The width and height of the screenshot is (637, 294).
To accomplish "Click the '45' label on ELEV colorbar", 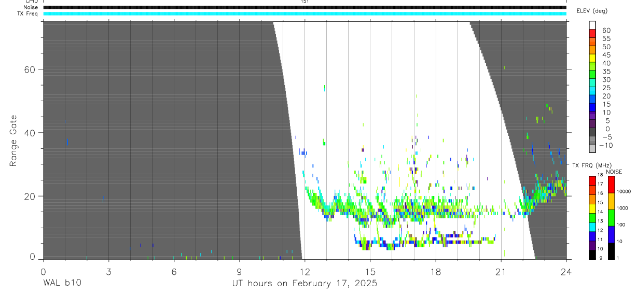I will (606, 55).
